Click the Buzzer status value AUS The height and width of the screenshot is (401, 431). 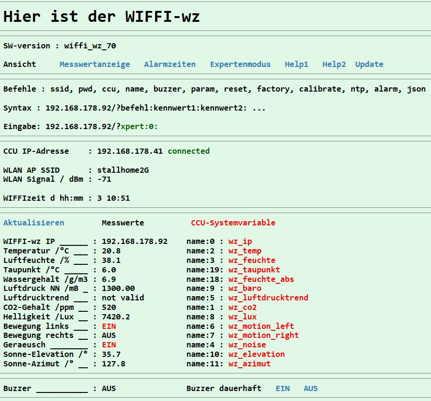pos(109,388)
